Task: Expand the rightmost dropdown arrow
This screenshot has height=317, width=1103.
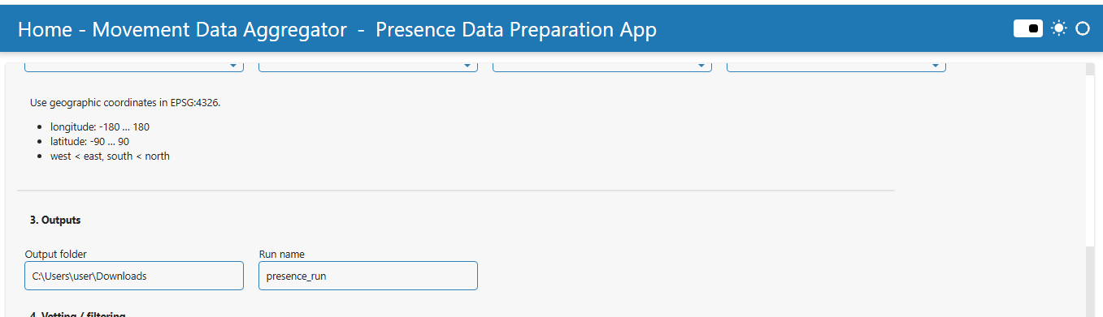Action: pos(936,66)
